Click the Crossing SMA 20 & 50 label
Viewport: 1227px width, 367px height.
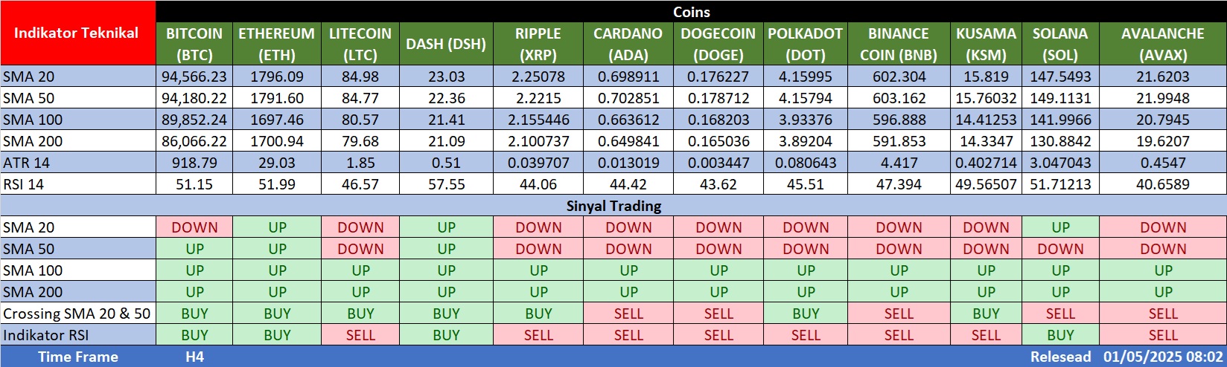(77, 314)
